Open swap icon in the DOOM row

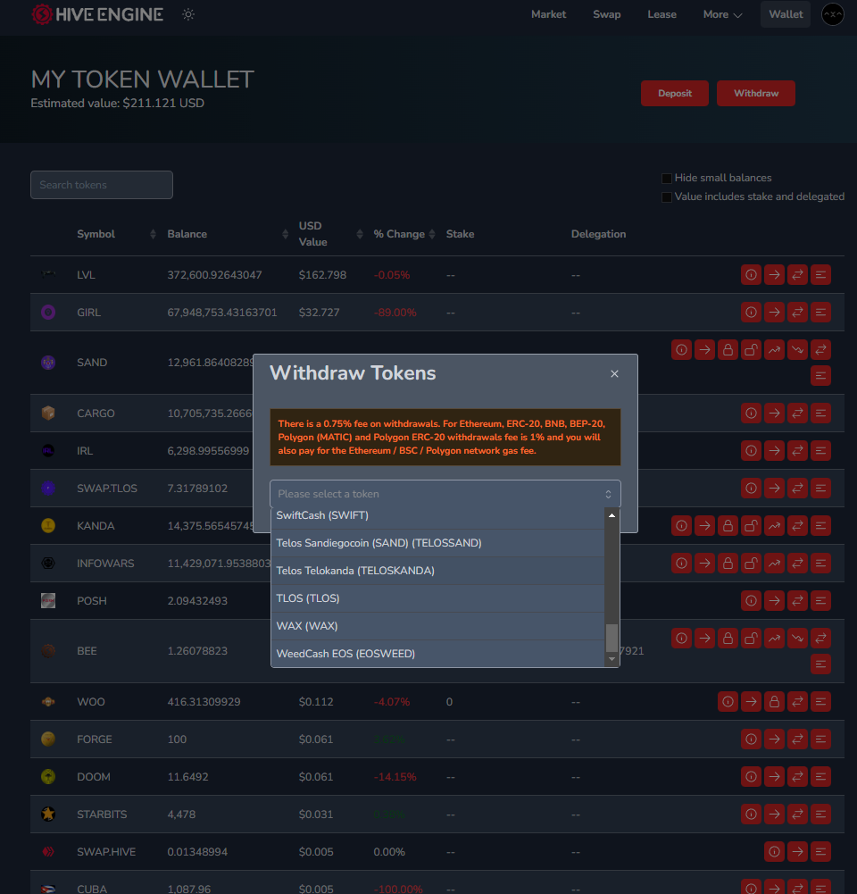tap(798, 776)
